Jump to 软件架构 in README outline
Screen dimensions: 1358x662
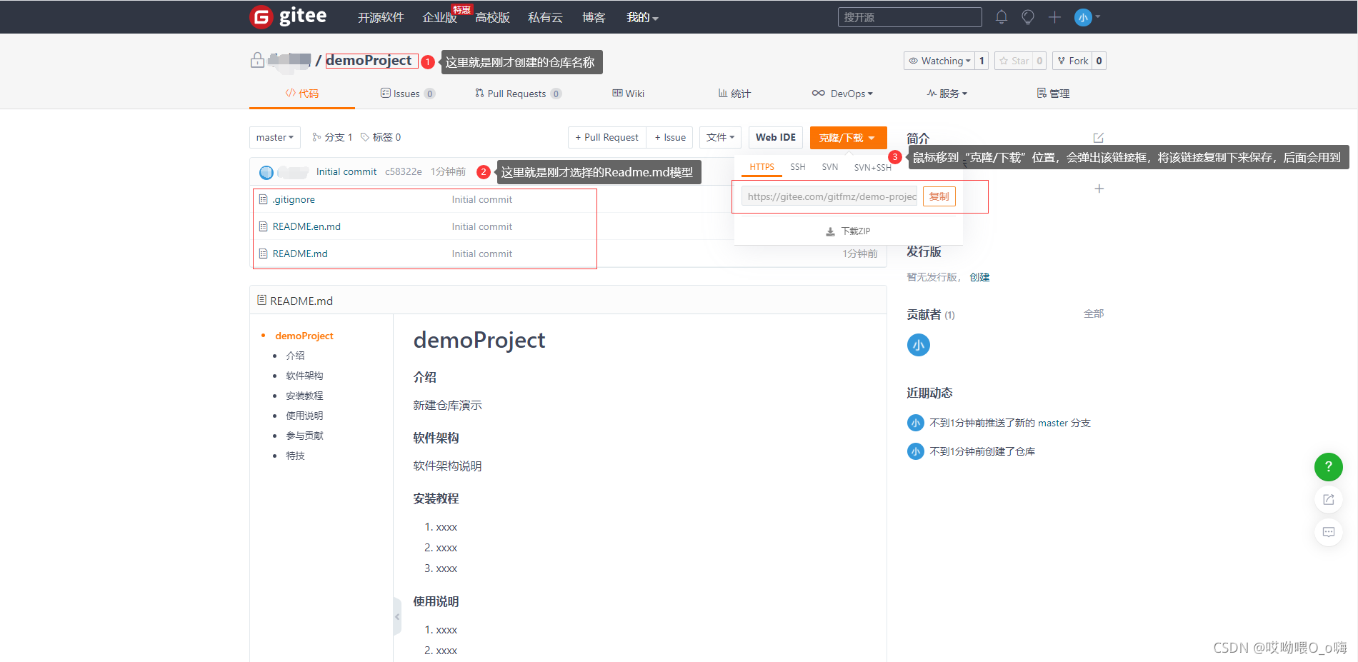coord(304,376)
